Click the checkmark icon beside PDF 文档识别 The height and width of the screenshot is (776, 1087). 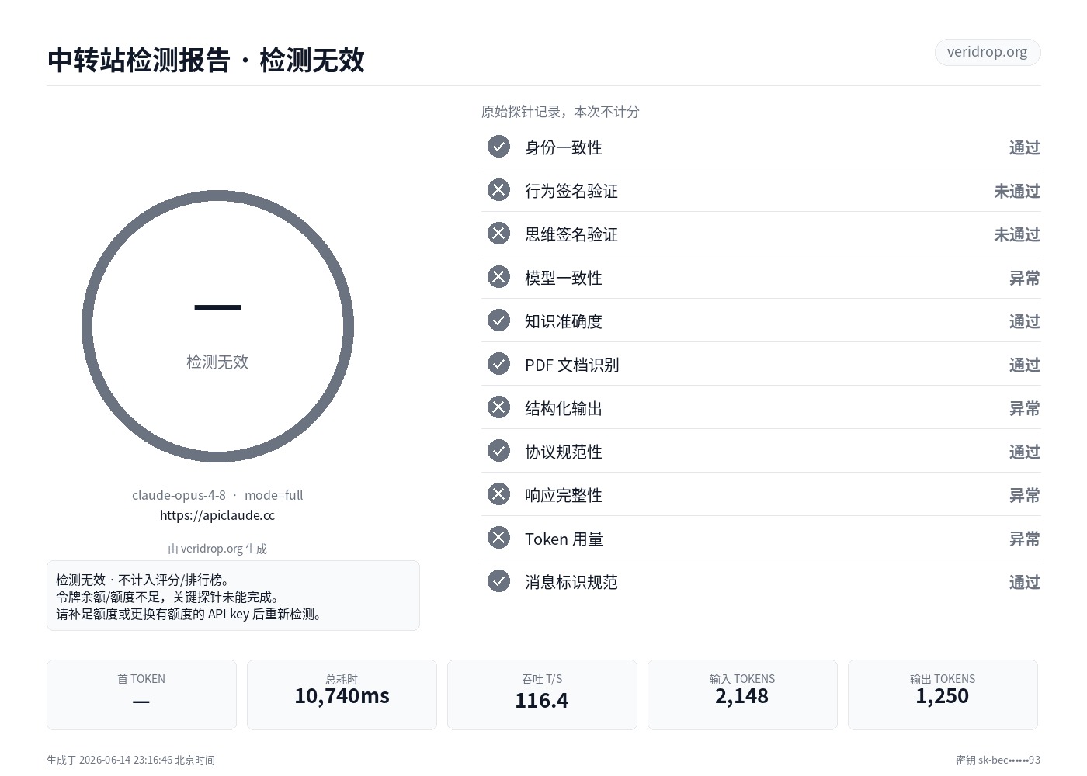coord(498,364)
